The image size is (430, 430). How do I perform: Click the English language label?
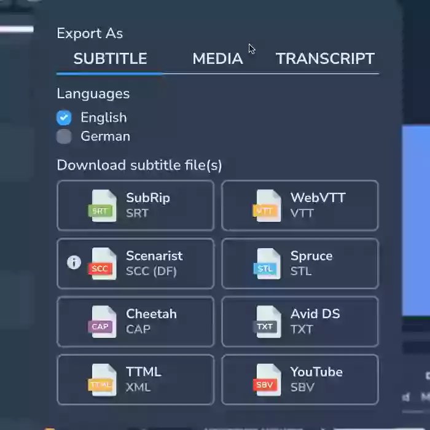(104, 118)
